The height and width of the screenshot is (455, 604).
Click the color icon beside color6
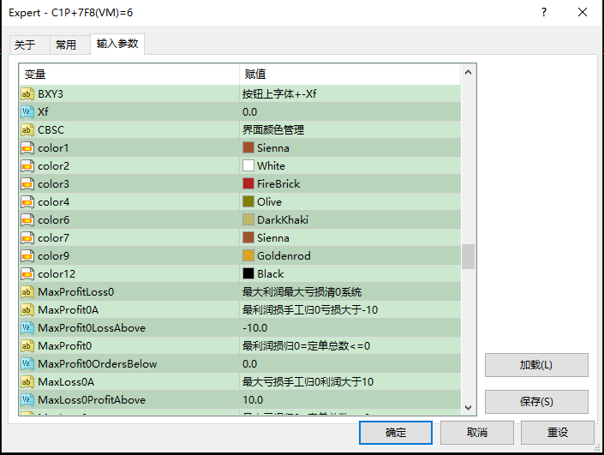point(27,220)
